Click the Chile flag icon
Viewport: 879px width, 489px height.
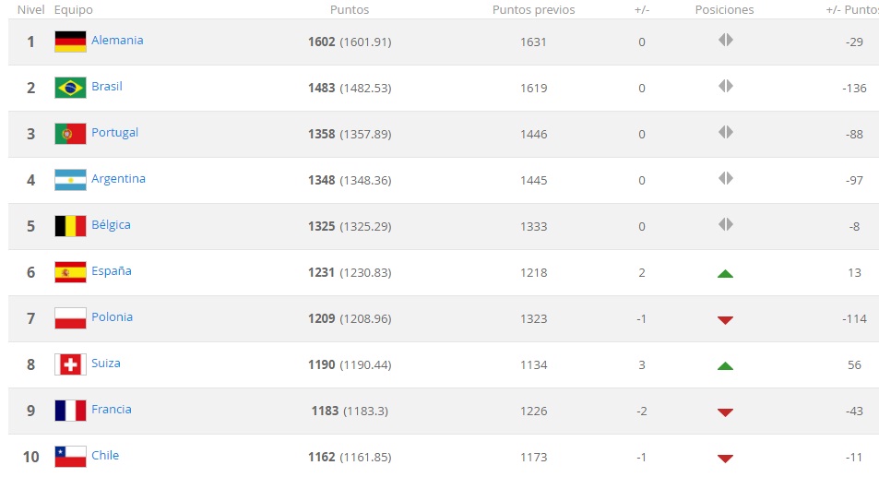point(70,457)
